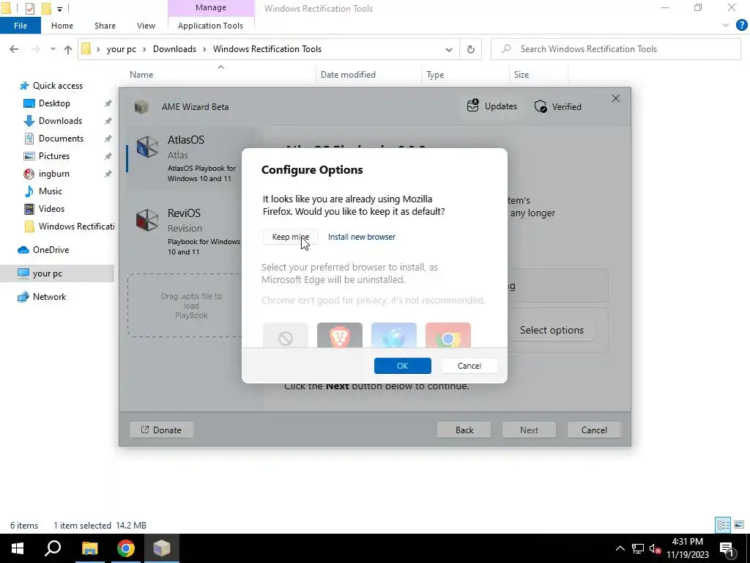Navigate back in File Explorer
This screenshot has width=750, height=563.
click(x=14, y=49)
